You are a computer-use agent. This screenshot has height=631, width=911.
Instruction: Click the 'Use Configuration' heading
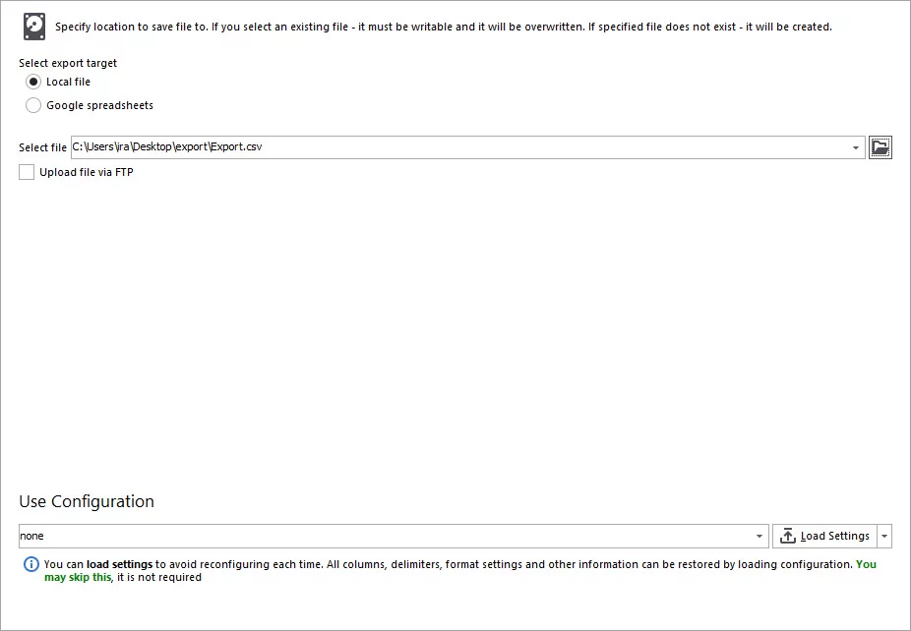point(87,501)
